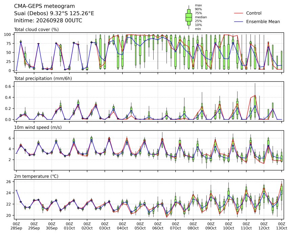Screen dimensions: 291x234
Task: Click the Total cloud cover panel title
Action: pyautogui.click(x=37, y=30)
